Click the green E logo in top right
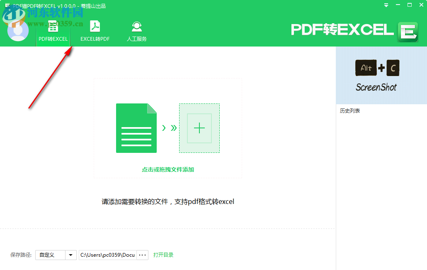Image resolution: width=427 pixels, height=270 pixels. click(x=408, y=32)
